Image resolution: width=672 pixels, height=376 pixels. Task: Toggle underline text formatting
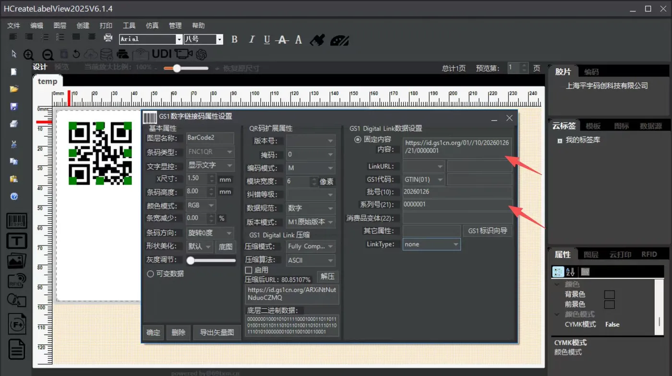267,39
